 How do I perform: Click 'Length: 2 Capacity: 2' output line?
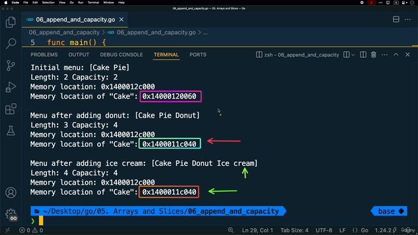74,77
